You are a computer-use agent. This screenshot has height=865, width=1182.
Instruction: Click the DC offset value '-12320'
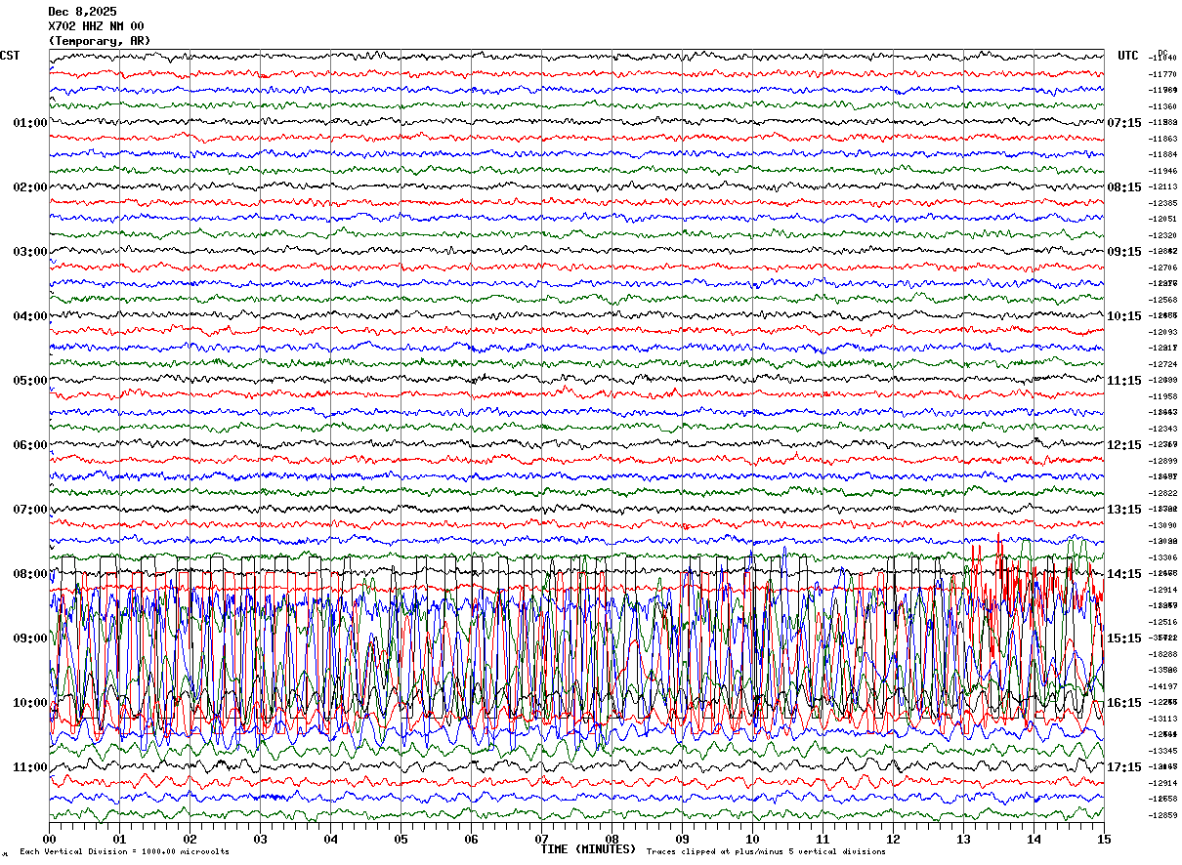tap(1162, 236)
